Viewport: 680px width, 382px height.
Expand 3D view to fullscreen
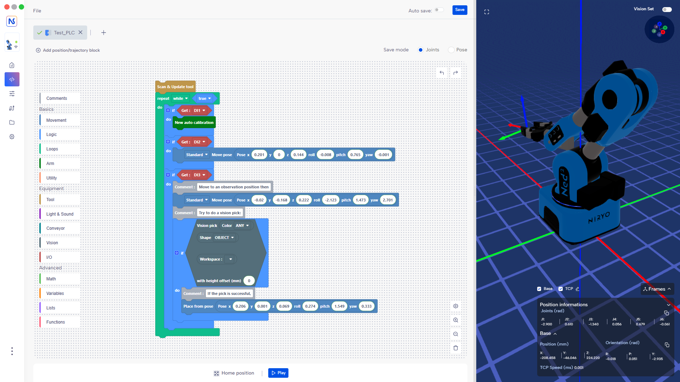[487, 12]
